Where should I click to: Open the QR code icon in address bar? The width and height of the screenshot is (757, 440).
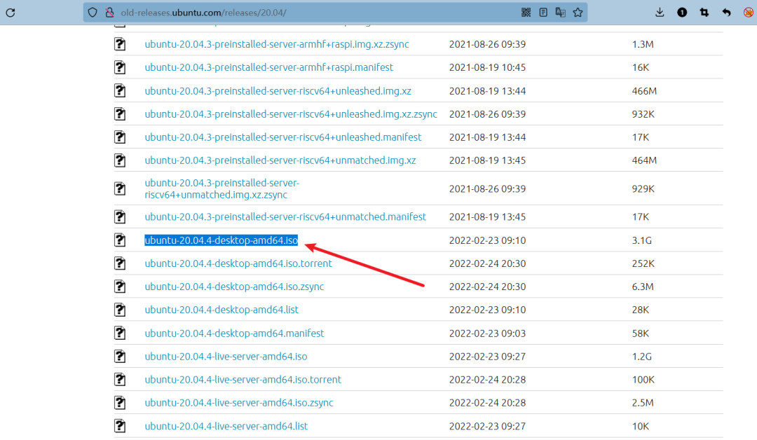pos(526,13)
